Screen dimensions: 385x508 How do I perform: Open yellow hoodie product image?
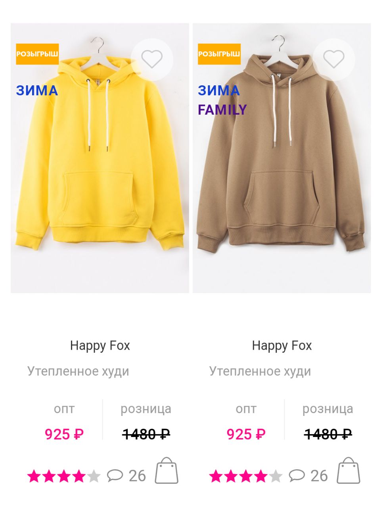(x=100, y=158)
